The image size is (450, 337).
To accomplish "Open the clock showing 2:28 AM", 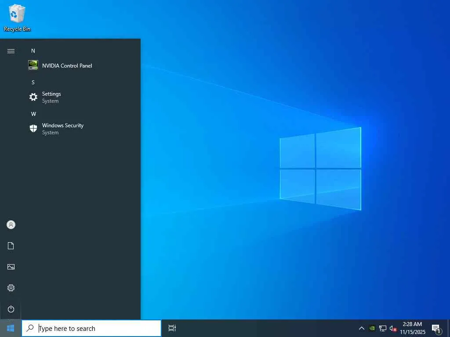I will tap(412, 328).
